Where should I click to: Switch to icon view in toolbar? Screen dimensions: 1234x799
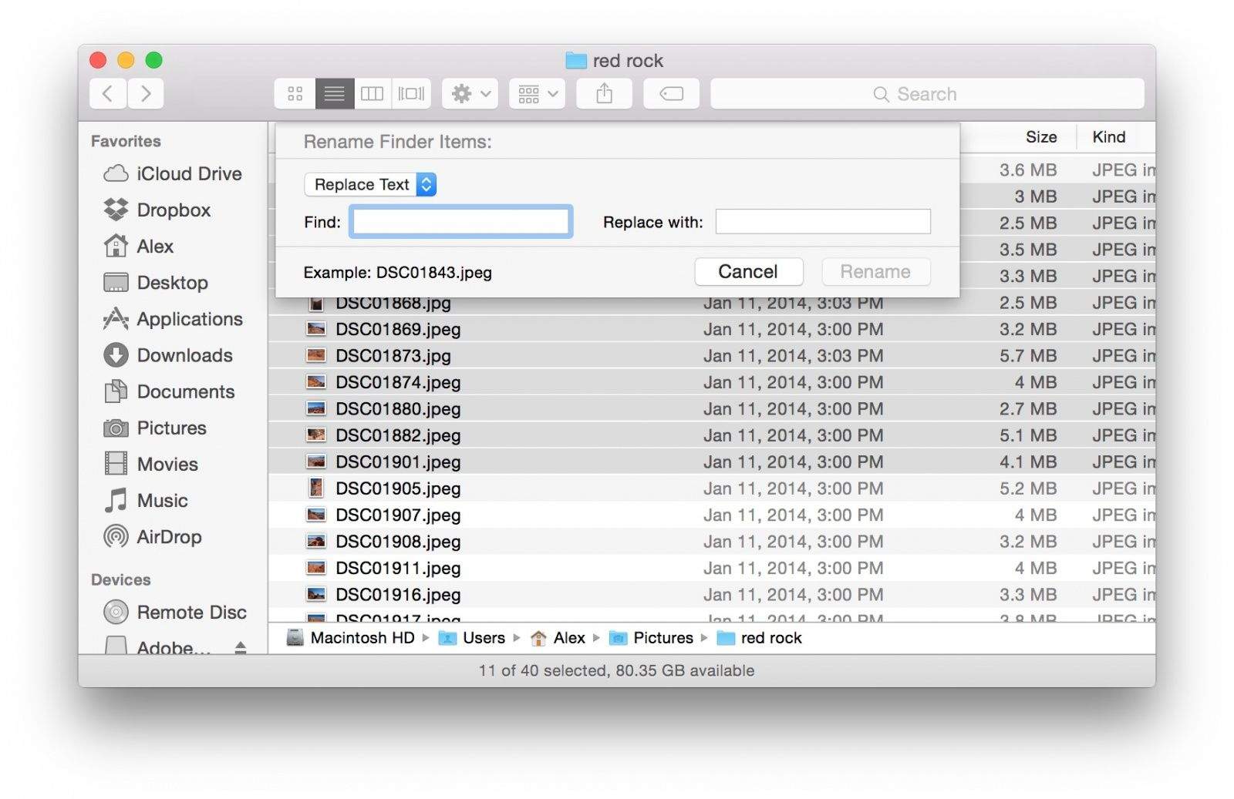295,94
